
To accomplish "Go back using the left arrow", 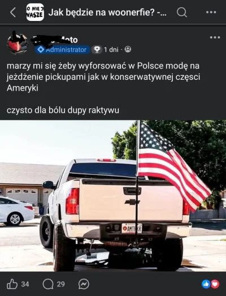I will (13, 12).
